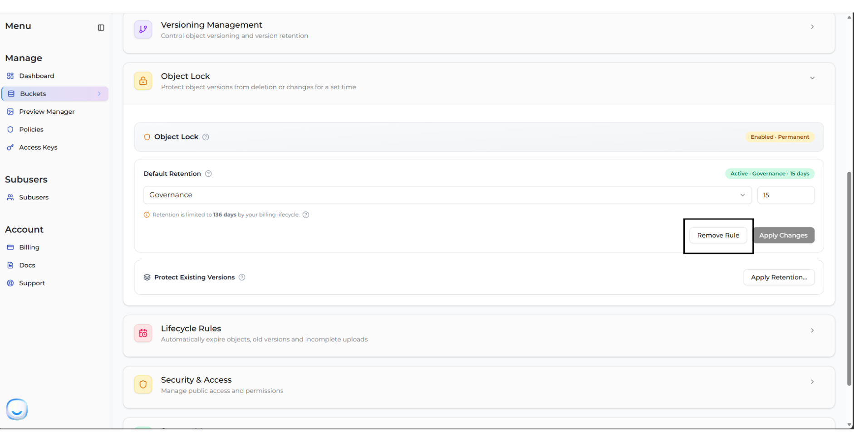
Task: Click the scrollbar down arrow
Action: [849, 425]
